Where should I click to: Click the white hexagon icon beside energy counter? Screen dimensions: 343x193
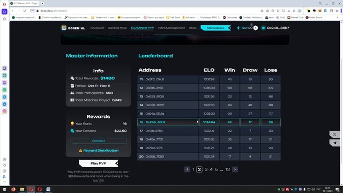click(x=256, y=28)
